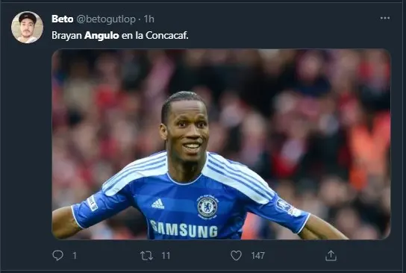Click the word Concacaf in the tweet

(x=167, y=36)
